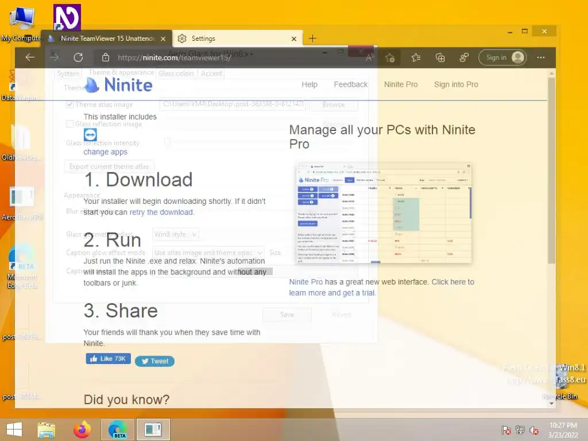Launch File Explorer from taskbar
Viewport: 588px width, 441px height.
click(47, 430)
